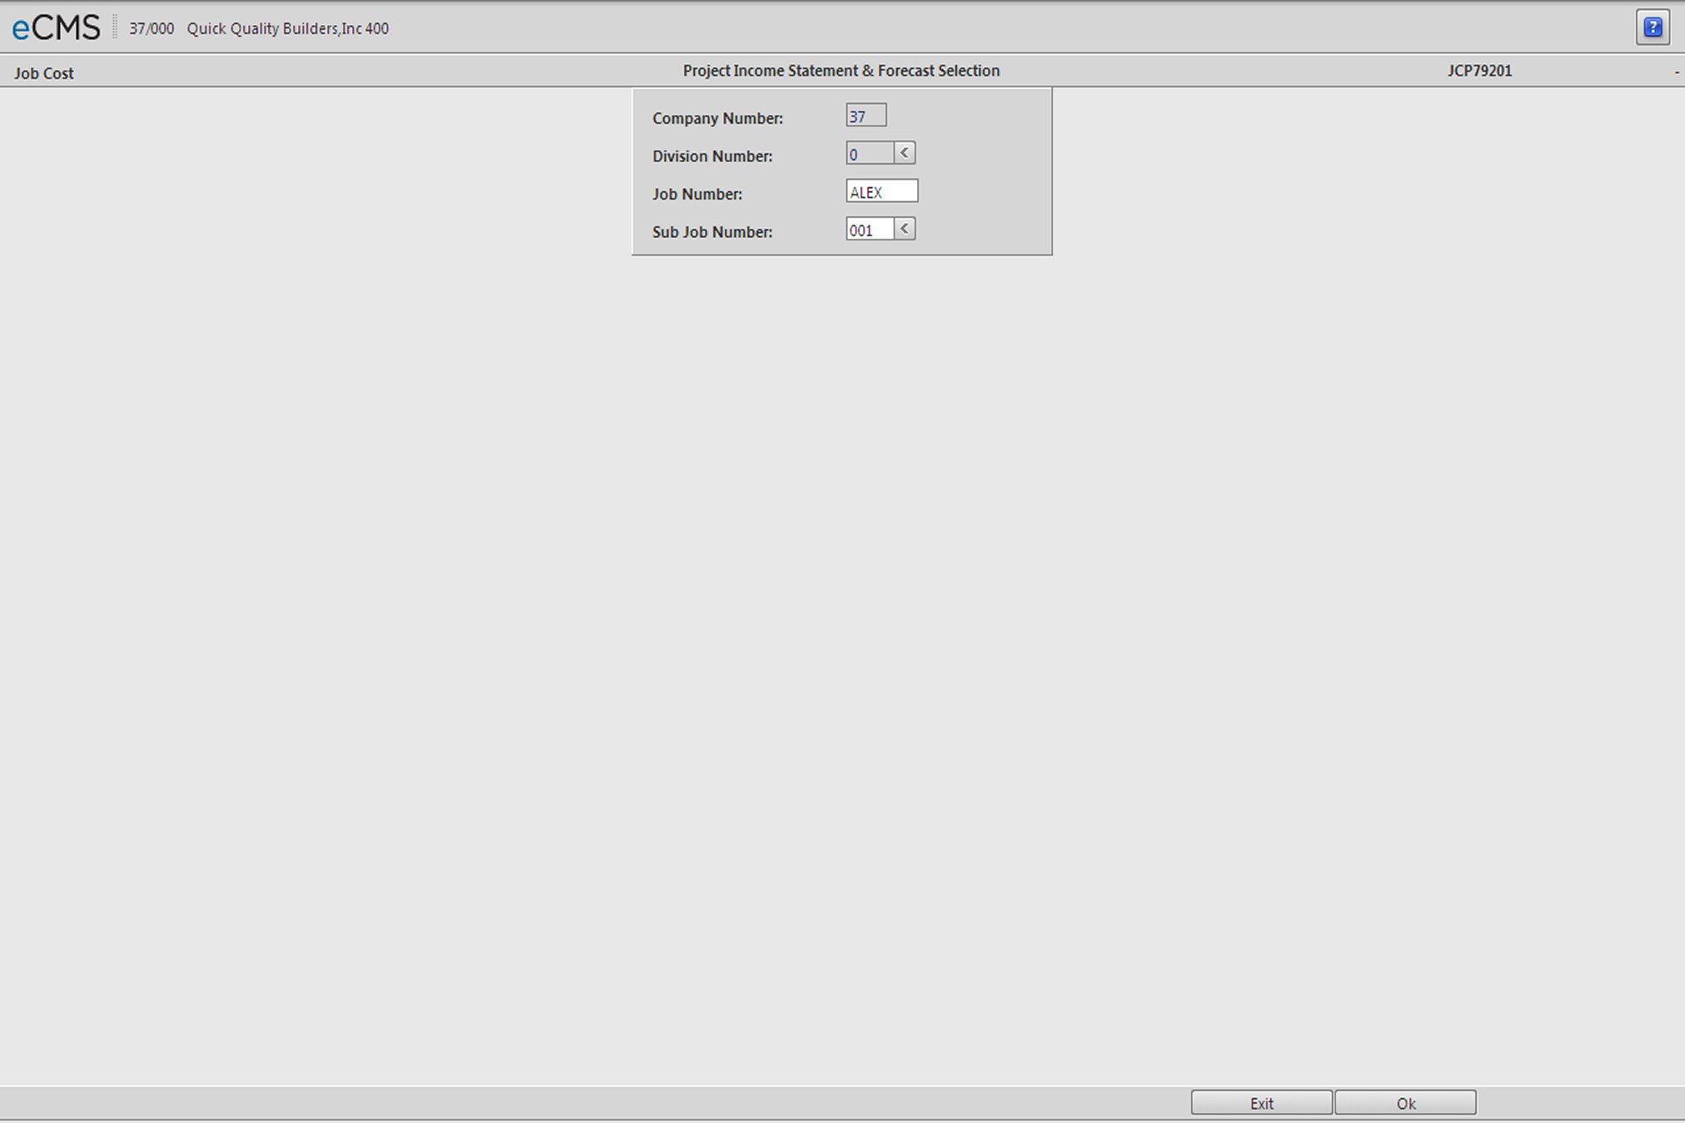Click the dash at the header's right edge
The width and height of the screenshot is (1685, 1123).
(1676, 73)
